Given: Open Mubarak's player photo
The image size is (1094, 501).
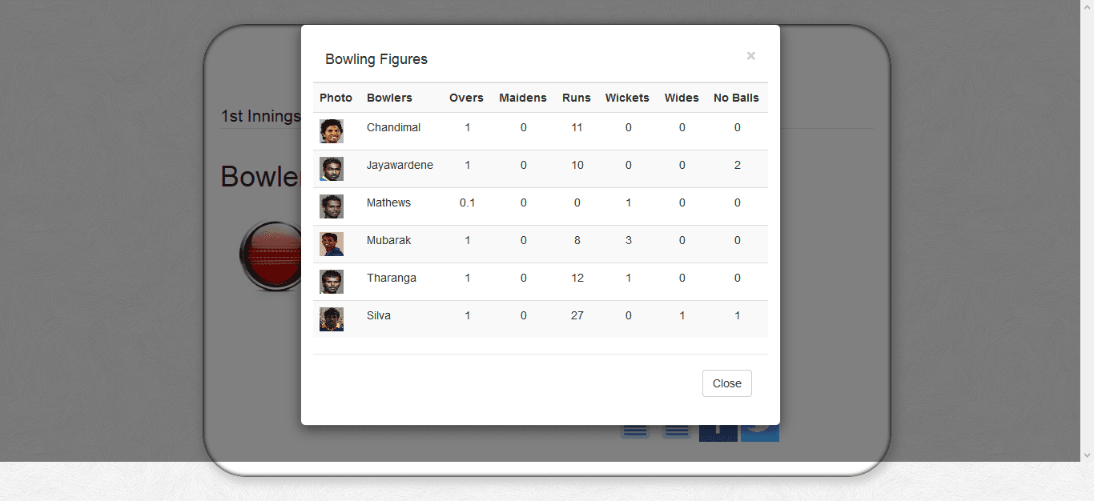Looking at the screenshot, I should point(332,244).
